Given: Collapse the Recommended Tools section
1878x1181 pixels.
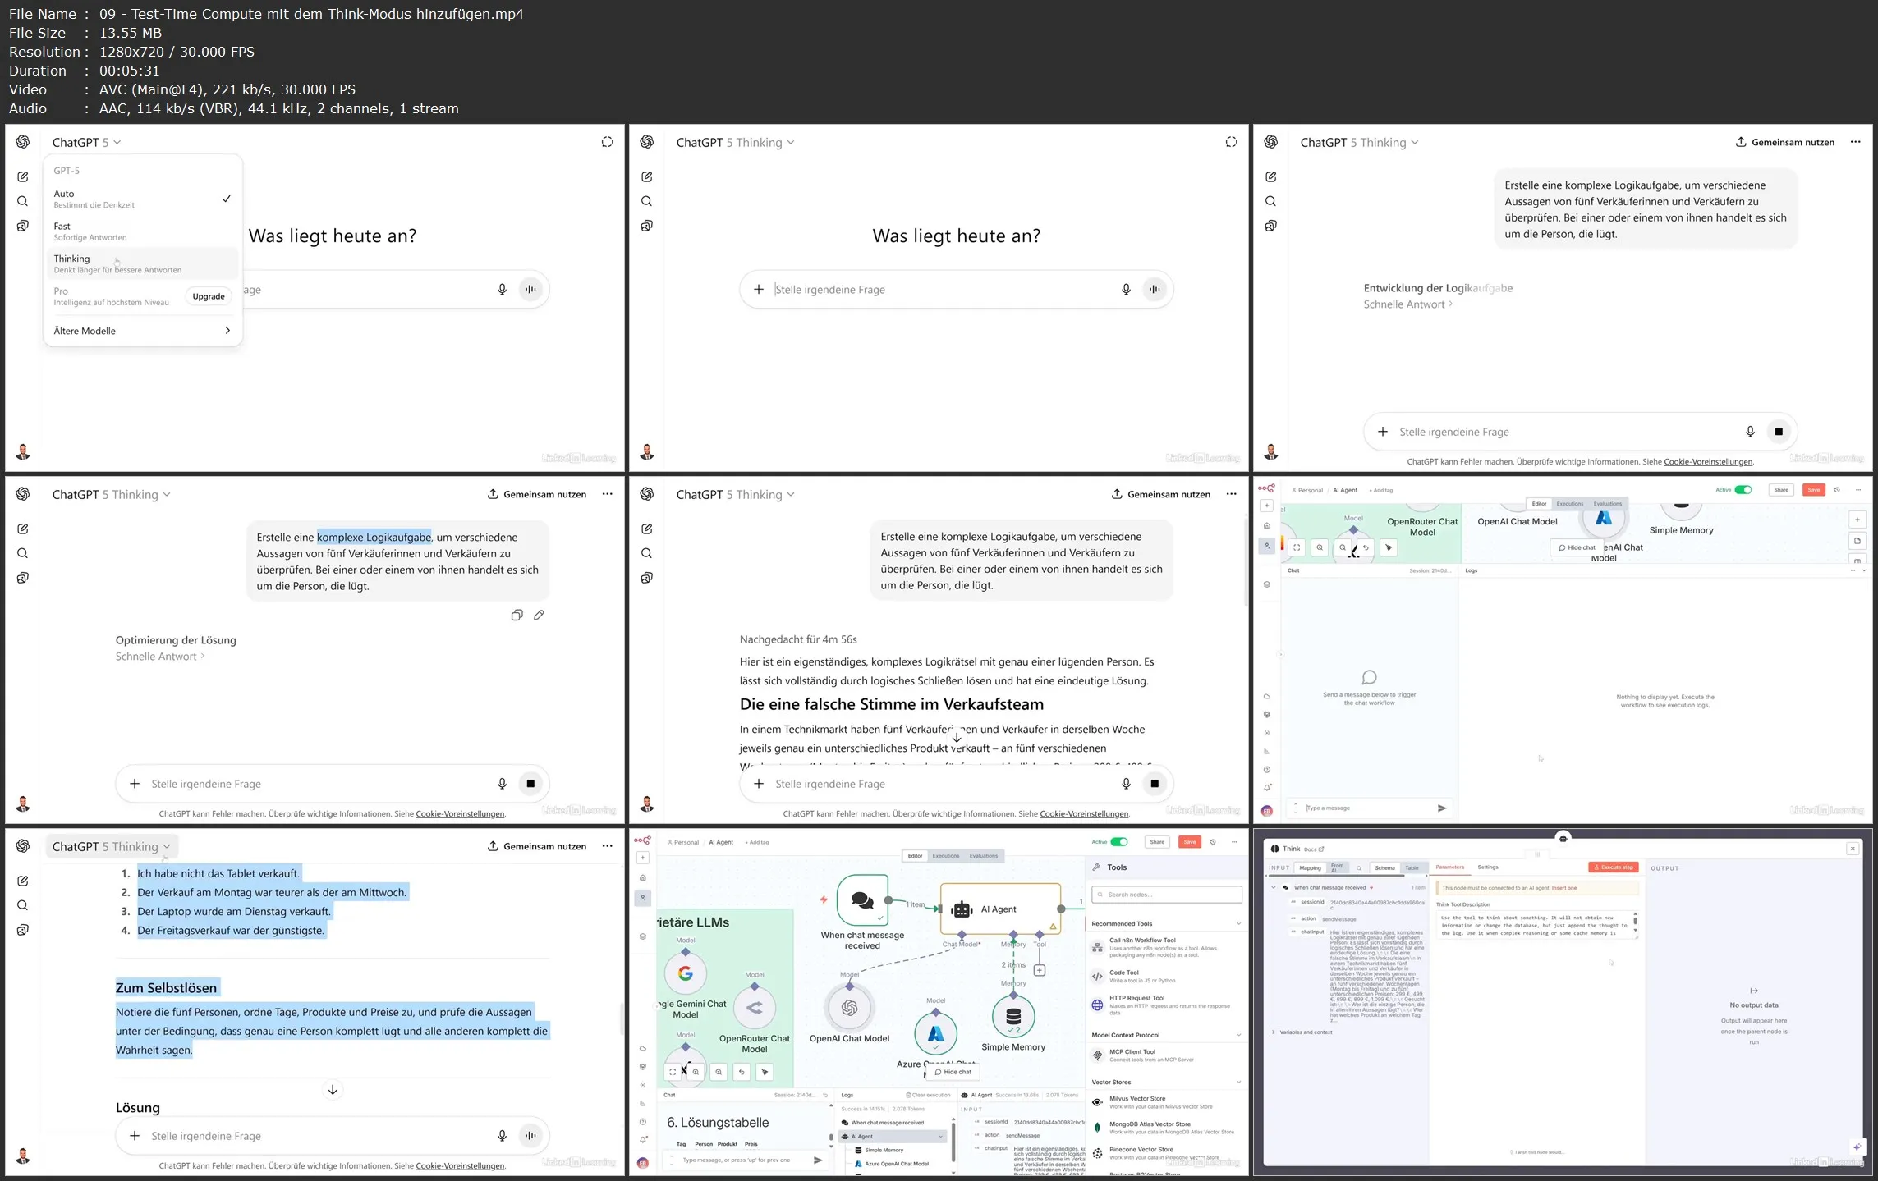Looking at the screenshot, I should click(1238, 924).
